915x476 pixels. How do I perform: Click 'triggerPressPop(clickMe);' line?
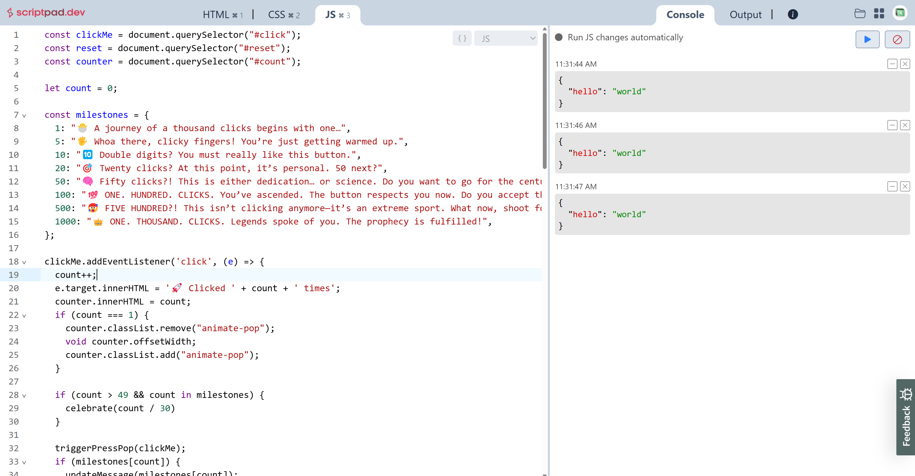tap(120, 448)
